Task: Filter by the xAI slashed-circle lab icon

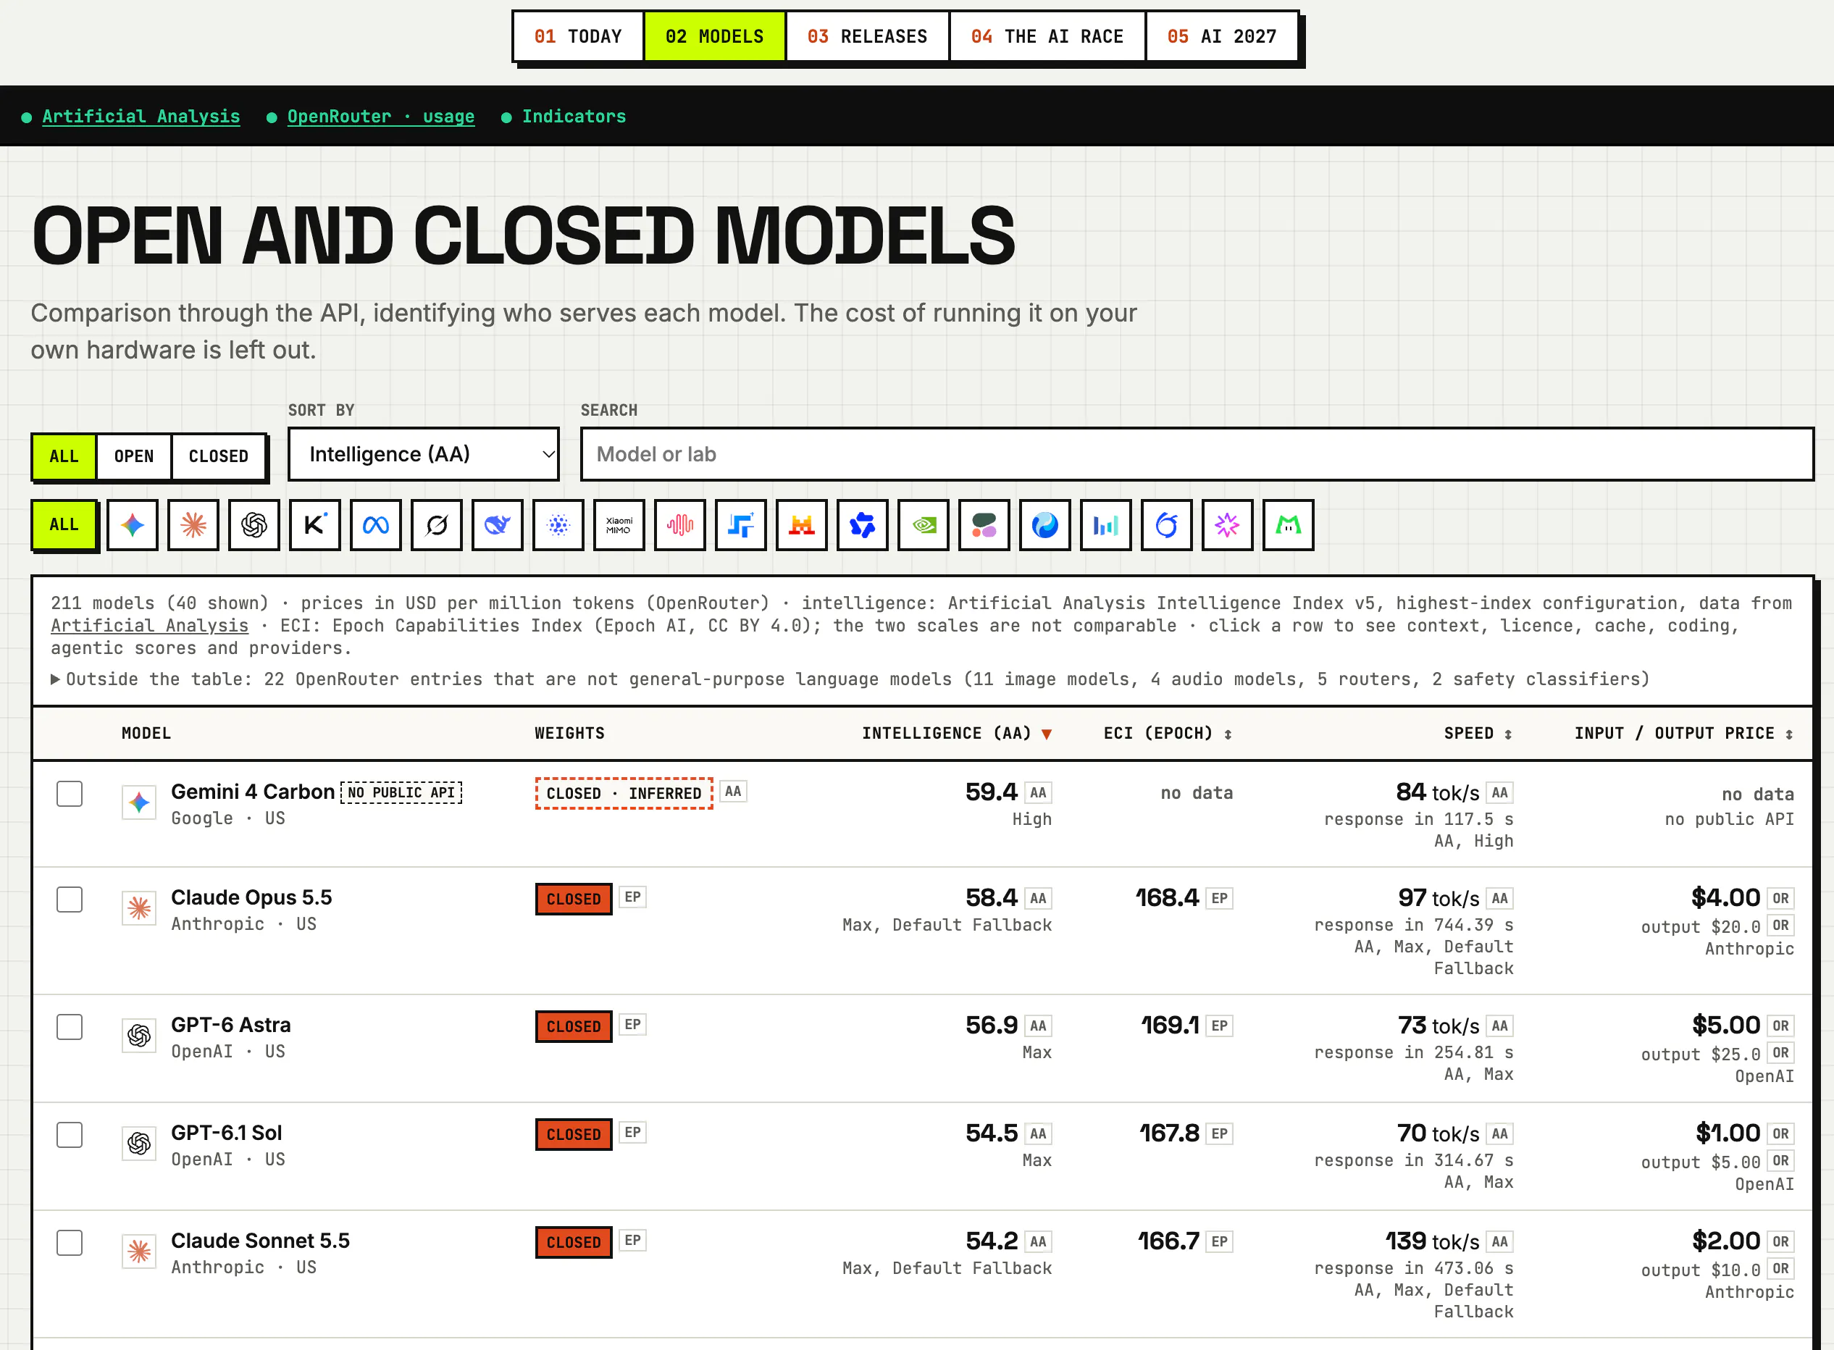Action: 437,524
